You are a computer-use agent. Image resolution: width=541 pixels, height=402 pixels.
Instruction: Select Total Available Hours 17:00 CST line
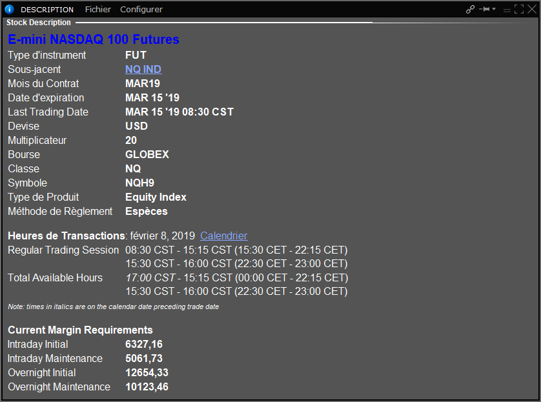[237, 277]
